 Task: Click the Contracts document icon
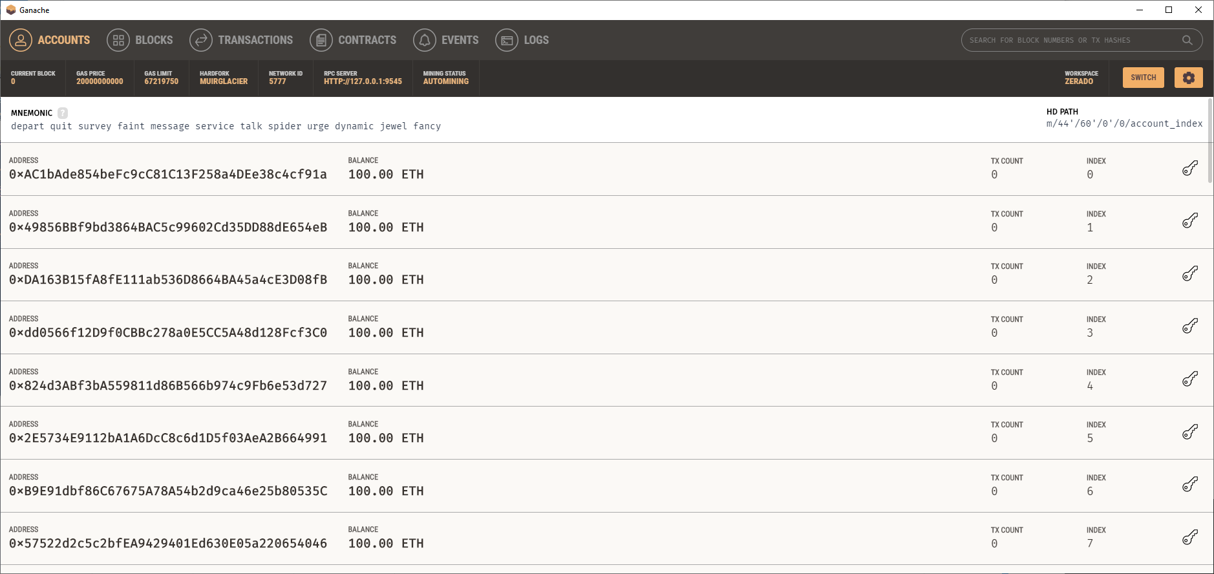coord(321,40)
